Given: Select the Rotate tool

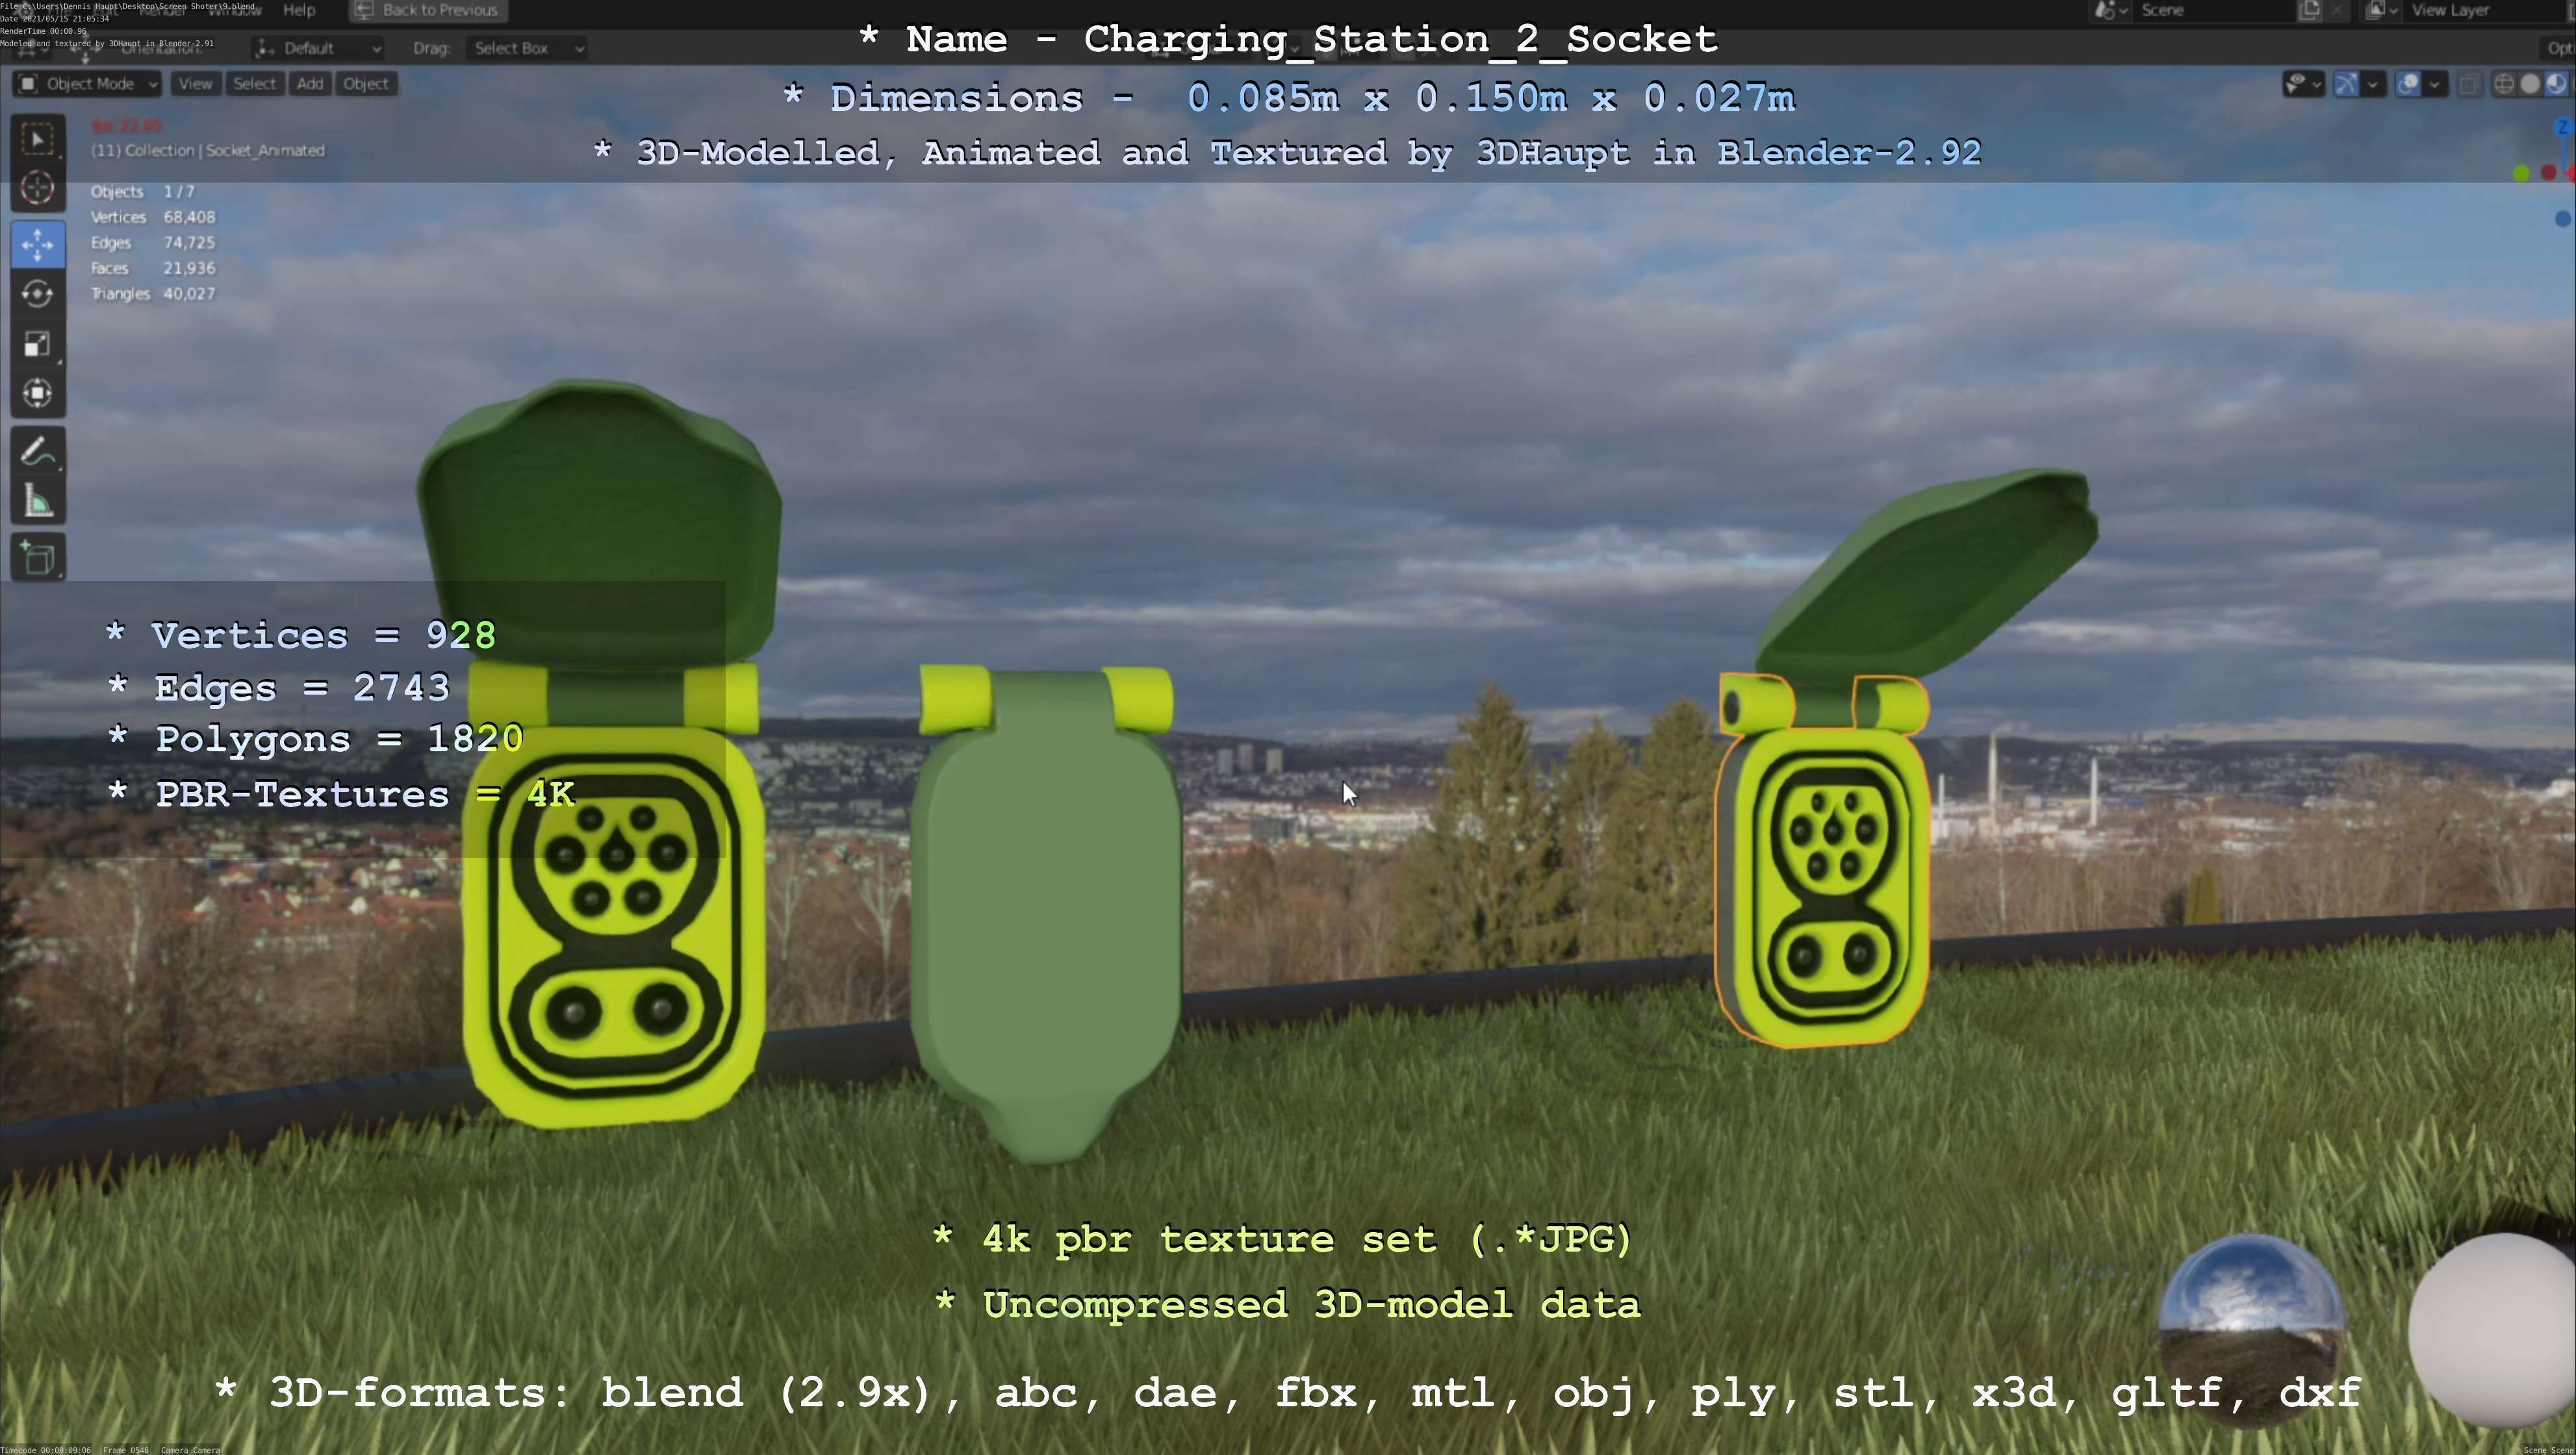Looking at the screenshot, I should [38, 294].
